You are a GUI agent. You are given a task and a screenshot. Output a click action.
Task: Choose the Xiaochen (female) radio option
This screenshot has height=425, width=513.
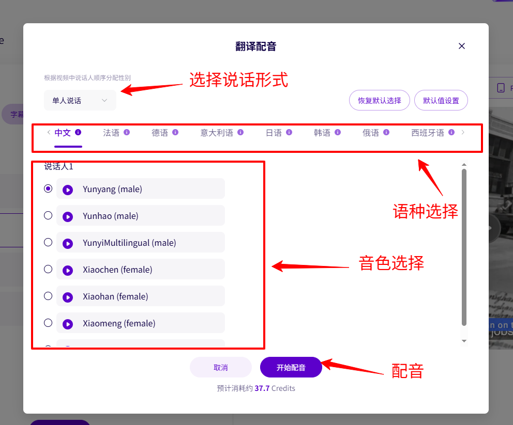point(48,269)
